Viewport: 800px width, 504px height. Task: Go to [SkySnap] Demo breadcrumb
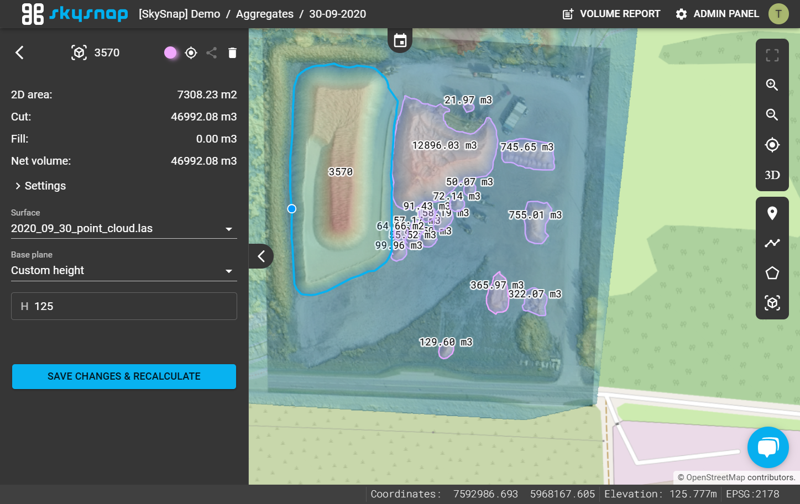click(x=180, y=14)
